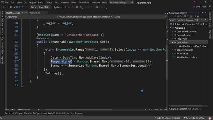Viewport: 213px width, 120px height.
Task: Click the No issues found status indicator
Action: tap(24, 110)
